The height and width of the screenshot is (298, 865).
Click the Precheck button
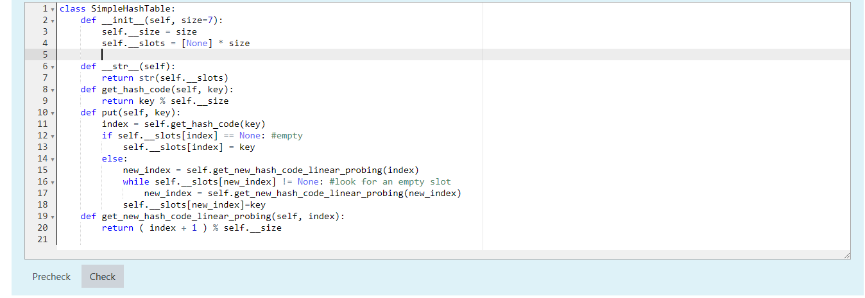(x=51, y=276)
